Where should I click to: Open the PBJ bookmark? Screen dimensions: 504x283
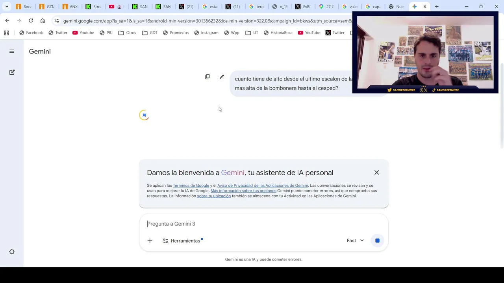click(106, 33)
